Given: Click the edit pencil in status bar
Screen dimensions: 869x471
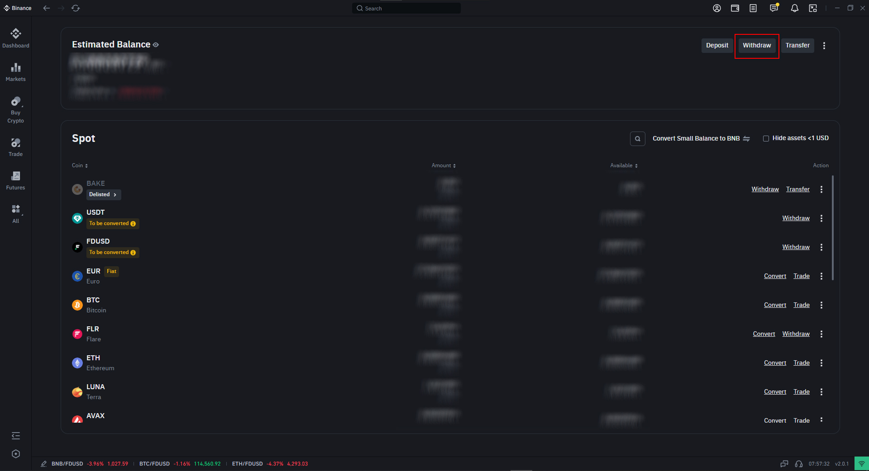Looking at the screenshot, I should (44, 464).
